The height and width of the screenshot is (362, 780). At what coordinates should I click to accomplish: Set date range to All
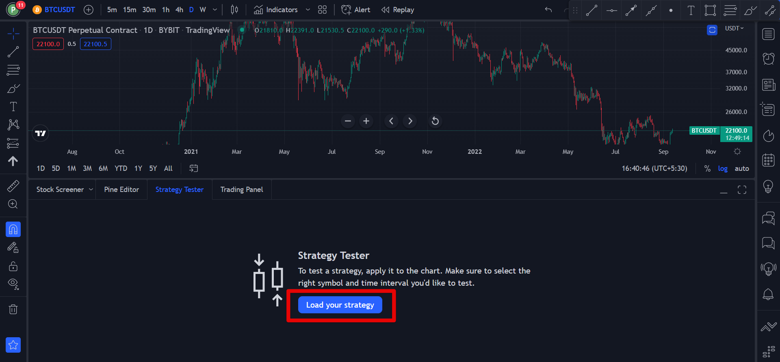click(168, 168)
